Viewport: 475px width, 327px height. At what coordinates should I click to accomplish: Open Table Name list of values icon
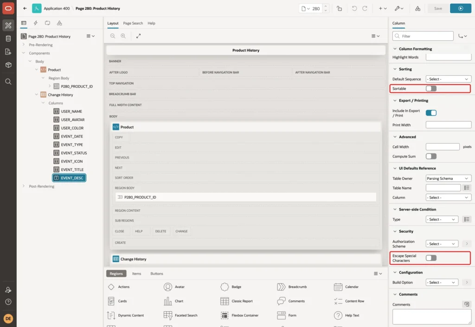(x=467, y=188)
